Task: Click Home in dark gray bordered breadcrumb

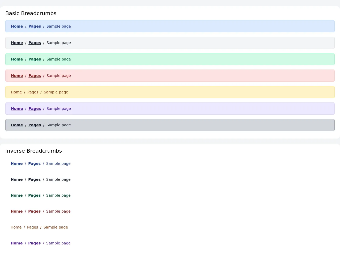Action: pos(17,125)
